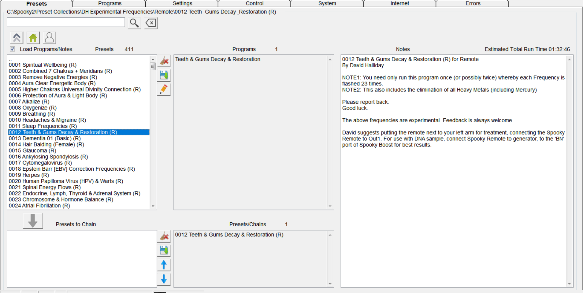Move chained preset up with blue arrow
Viewport: 583px width, 293px height.
pos(164,265)
